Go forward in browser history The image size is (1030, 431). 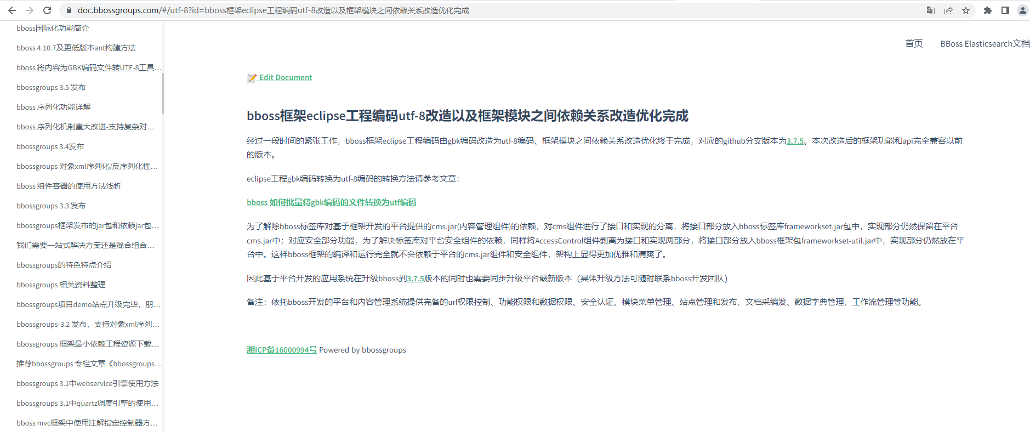point(30,10)
